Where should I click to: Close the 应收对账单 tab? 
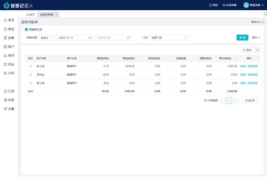(x=56, y=15)
